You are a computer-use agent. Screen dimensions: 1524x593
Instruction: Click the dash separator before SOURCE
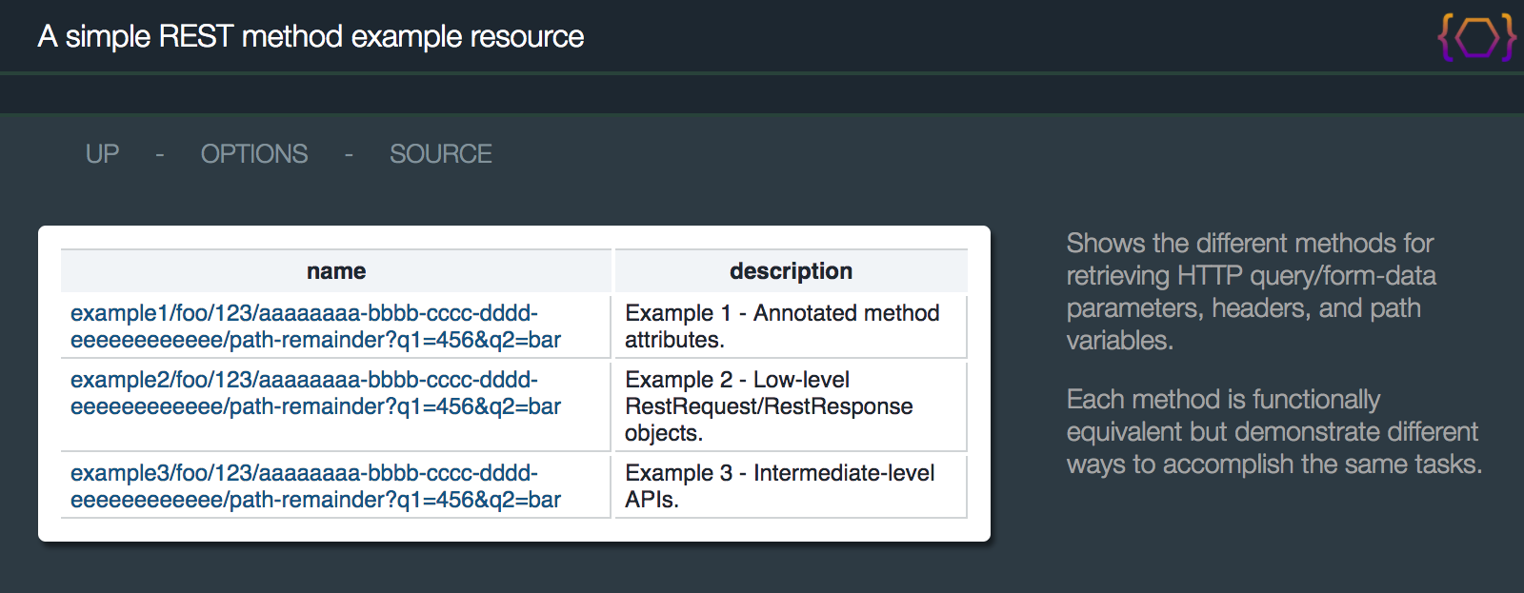point(349,154)
